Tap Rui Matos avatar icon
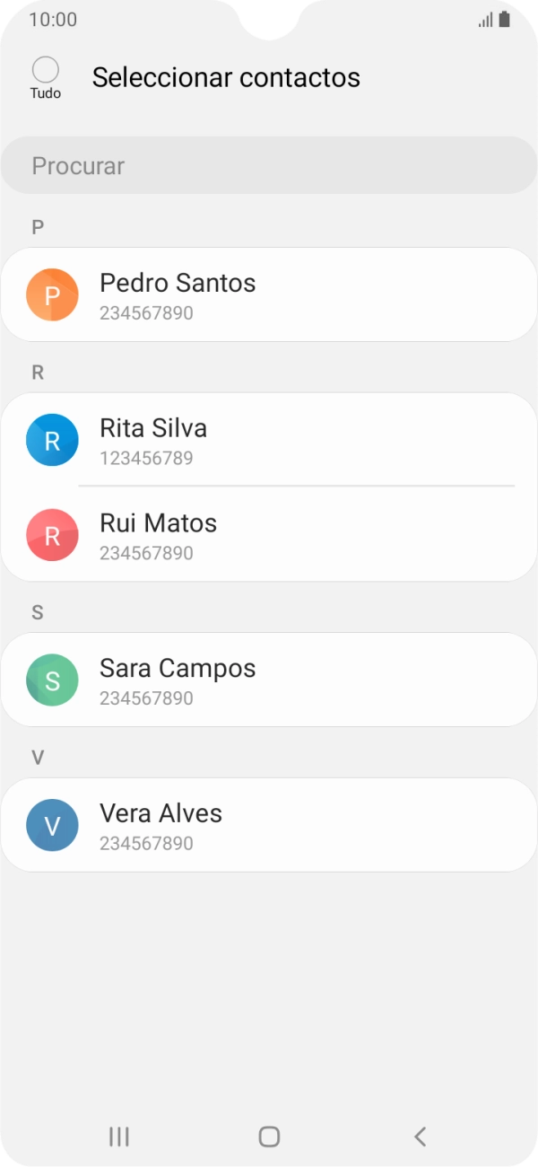The height and width of the screenshot is (1167, 538). (52, 535)
